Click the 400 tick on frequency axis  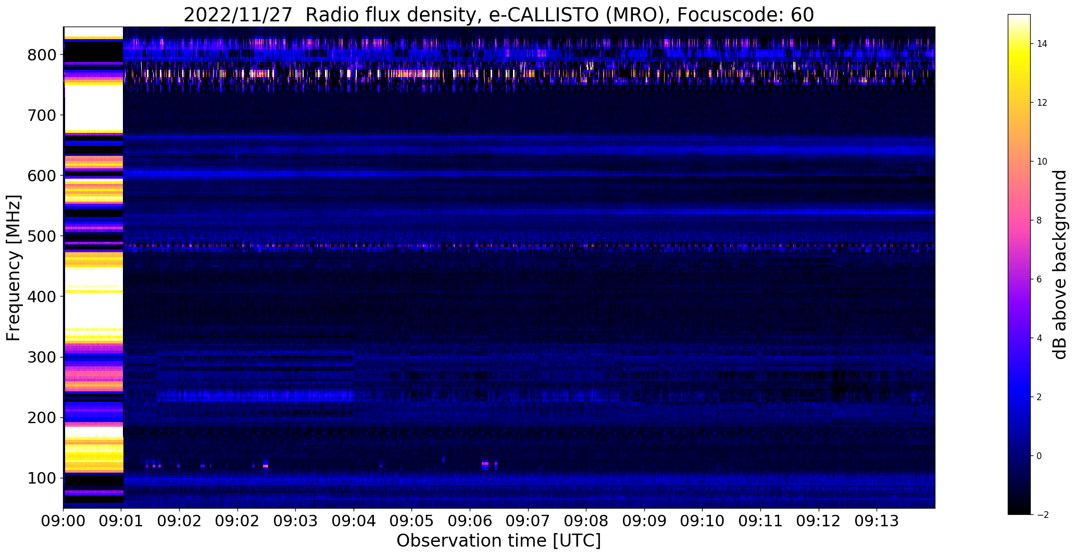point(41,296)
